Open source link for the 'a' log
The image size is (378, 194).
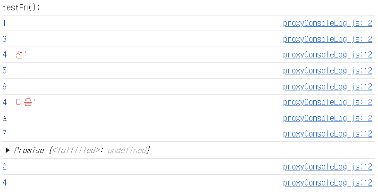click(x=328, y=118)
